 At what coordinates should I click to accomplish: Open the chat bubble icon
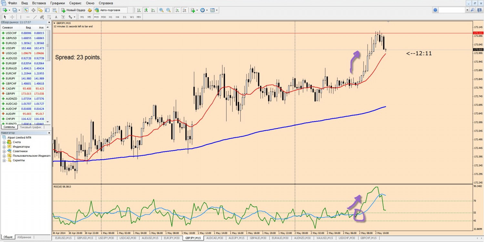[479, 10]
